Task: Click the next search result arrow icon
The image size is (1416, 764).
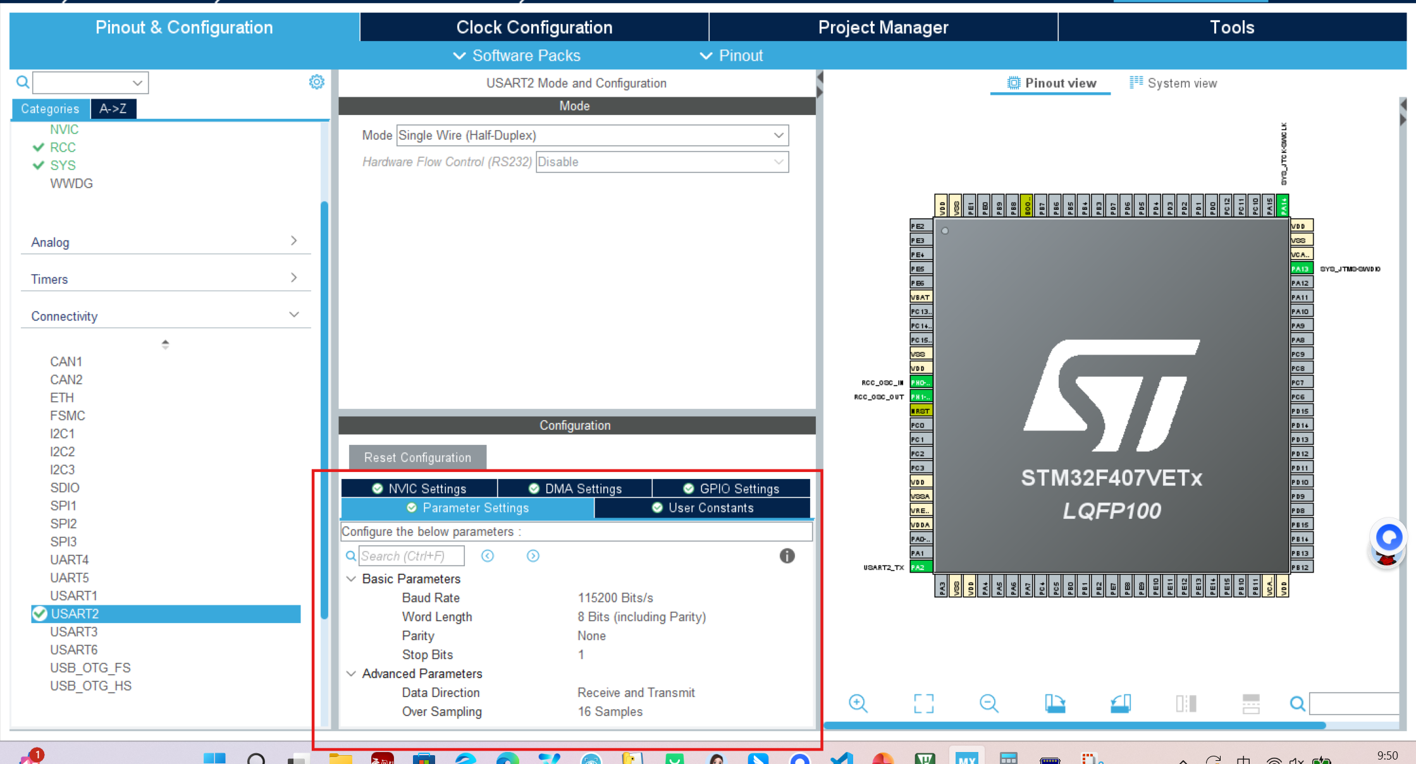Action: pyautogui.click(x=533, y=555)
